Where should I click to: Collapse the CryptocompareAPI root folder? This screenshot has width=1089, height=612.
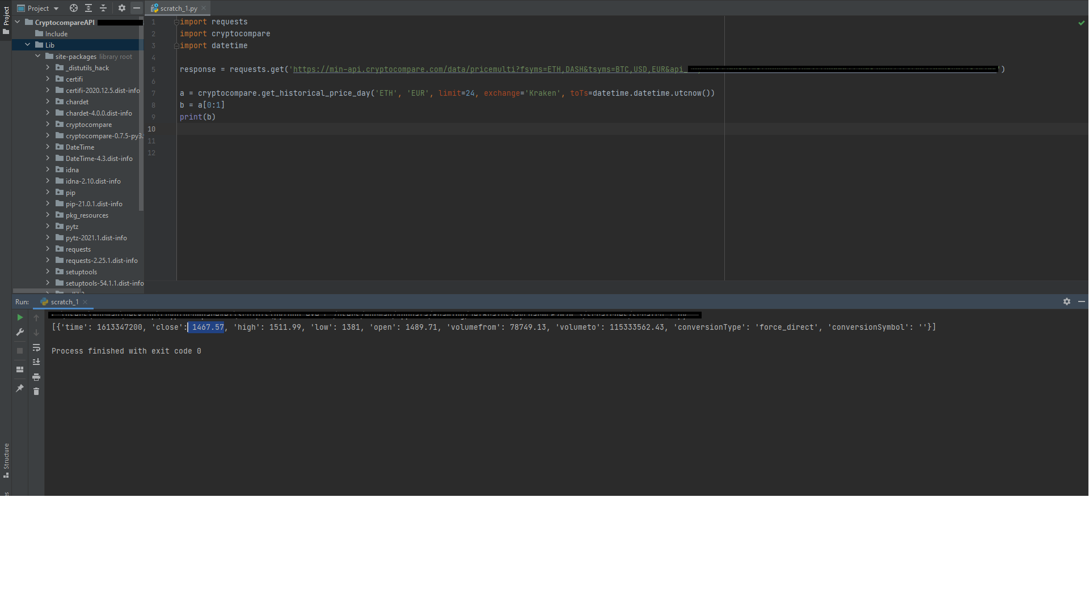coord(18,22)
